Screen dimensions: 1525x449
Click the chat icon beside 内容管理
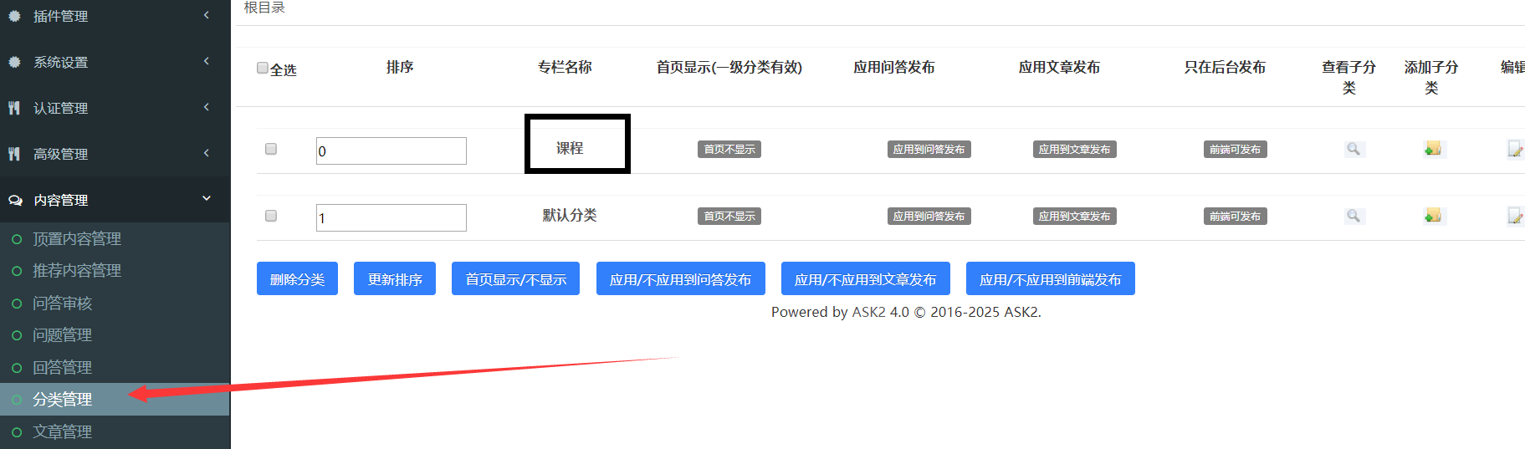(15, 200)
